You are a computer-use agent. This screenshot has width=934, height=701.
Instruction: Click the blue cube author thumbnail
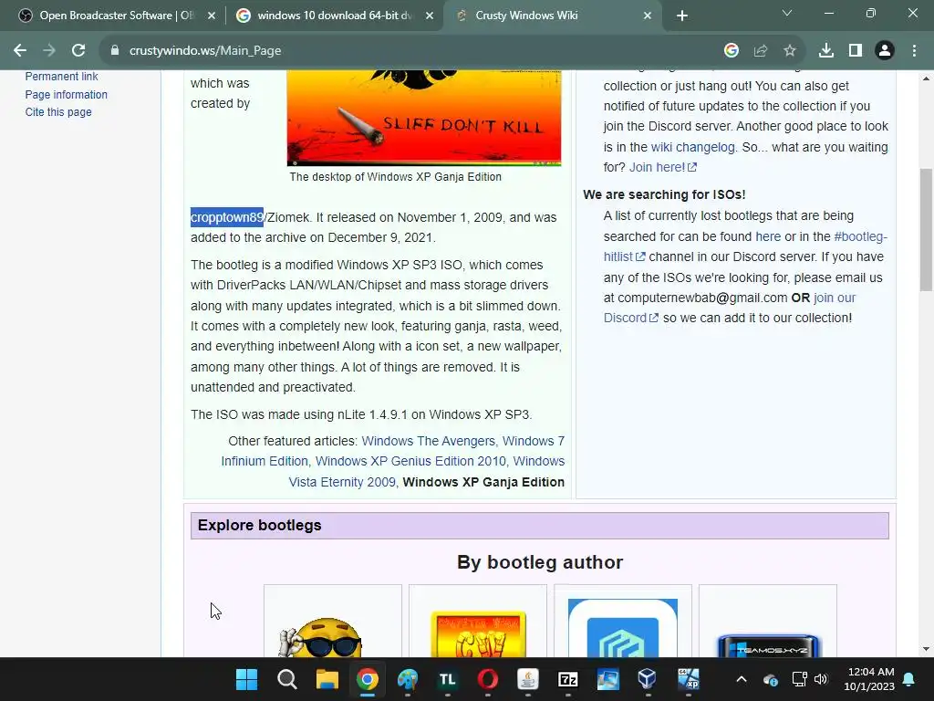click(622, 628)
